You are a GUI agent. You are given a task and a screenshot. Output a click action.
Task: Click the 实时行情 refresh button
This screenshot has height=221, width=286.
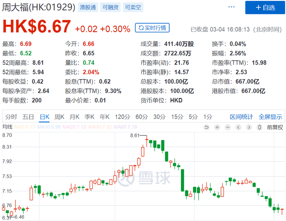[x=152, y=28]
